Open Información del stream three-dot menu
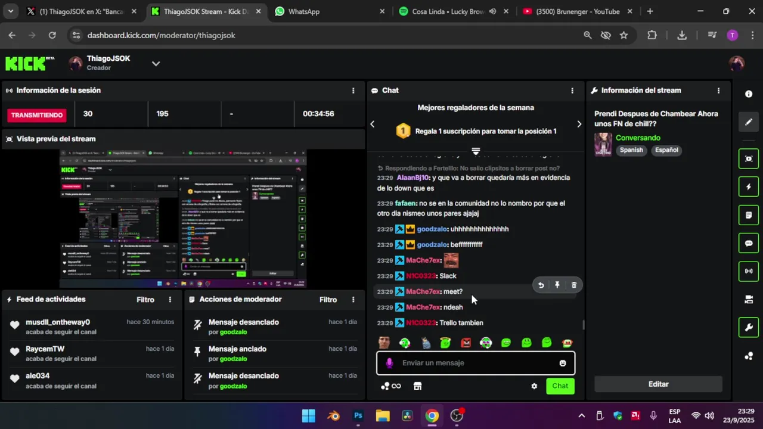763x429 pixels. [718, 91]
